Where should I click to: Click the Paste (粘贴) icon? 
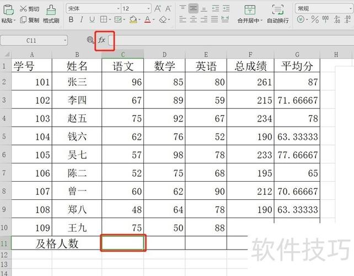pyautogui.click(x=9, y=10)
